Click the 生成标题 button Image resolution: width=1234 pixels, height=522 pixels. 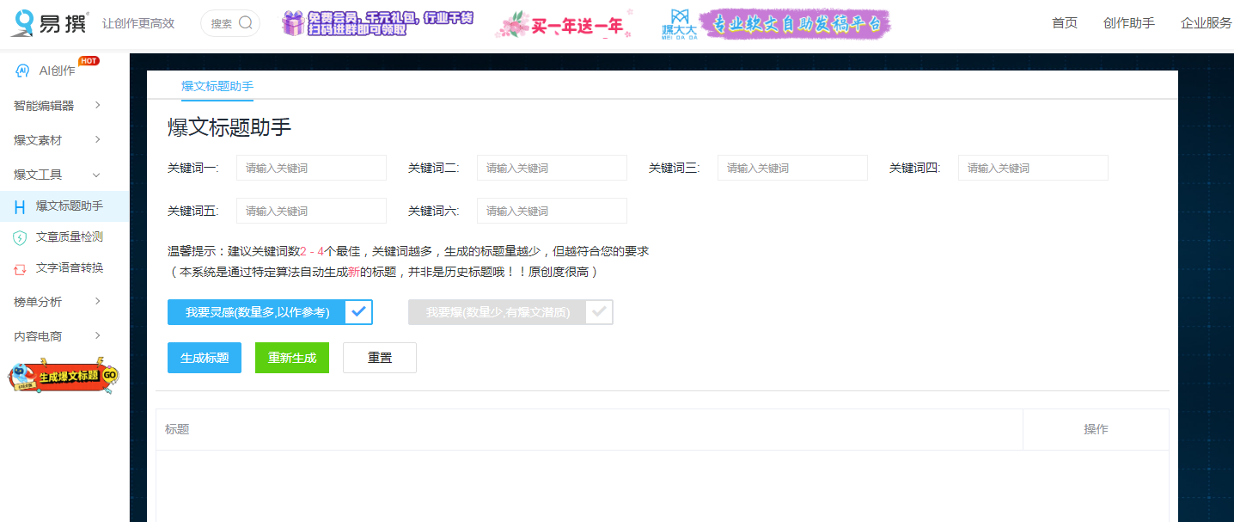tap(204, 357)
